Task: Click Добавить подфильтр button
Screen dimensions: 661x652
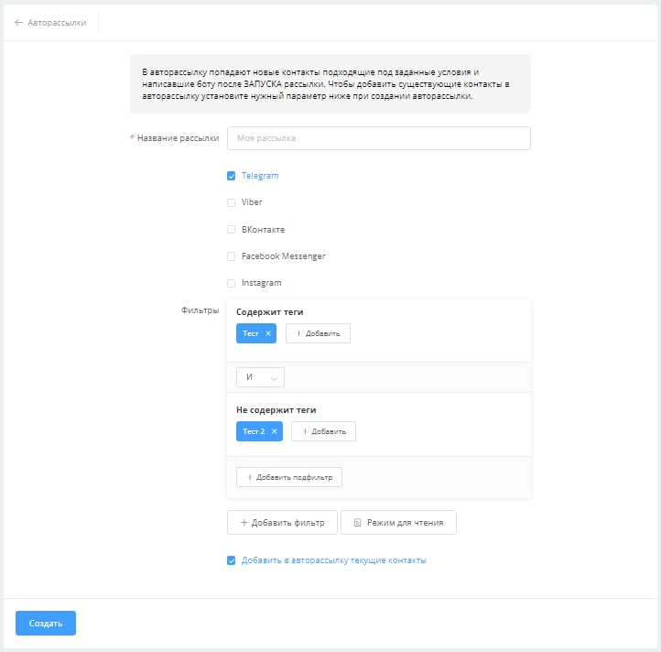Action: (x=289, y=477)
